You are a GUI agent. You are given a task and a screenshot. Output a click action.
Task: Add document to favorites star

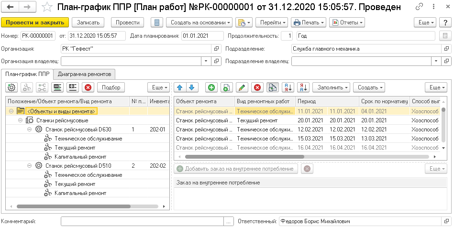point(46,7)
